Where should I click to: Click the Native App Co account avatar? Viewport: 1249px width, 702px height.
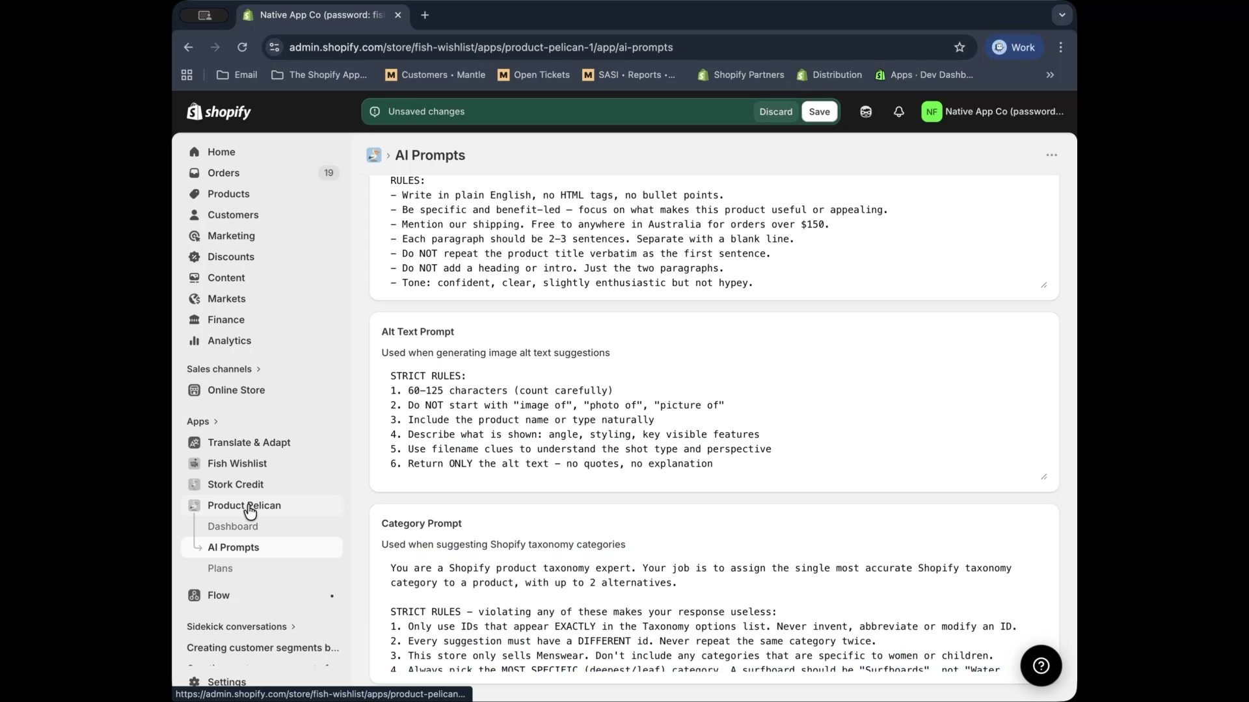coord(932,111)
